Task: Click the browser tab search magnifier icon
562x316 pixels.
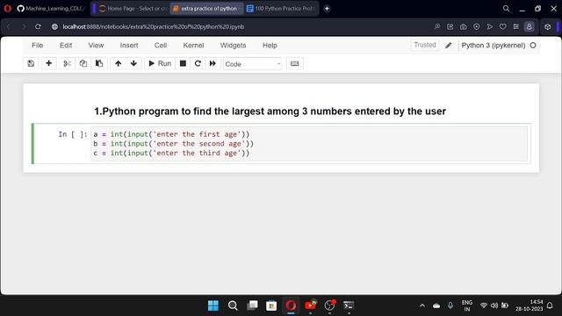Action: [x=506, y=9]
